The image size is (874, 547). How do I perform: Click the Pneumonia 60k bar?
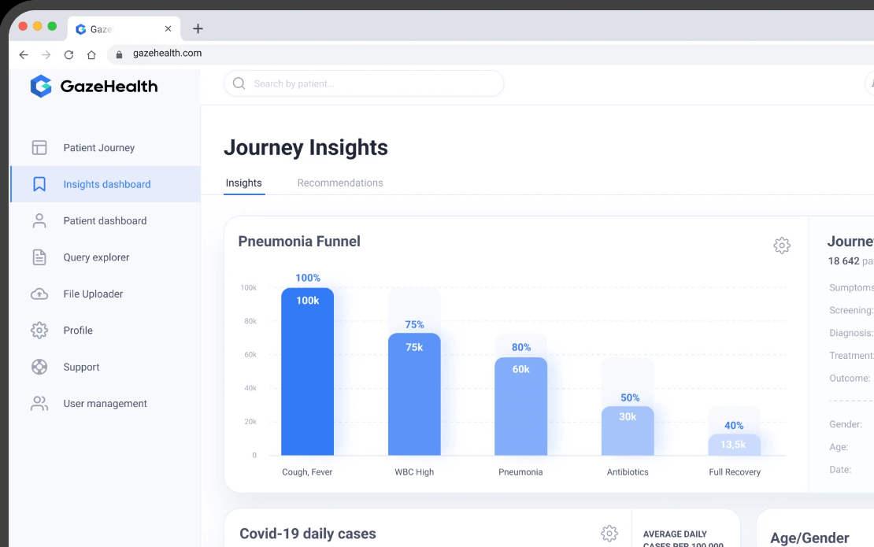point(520,407)
